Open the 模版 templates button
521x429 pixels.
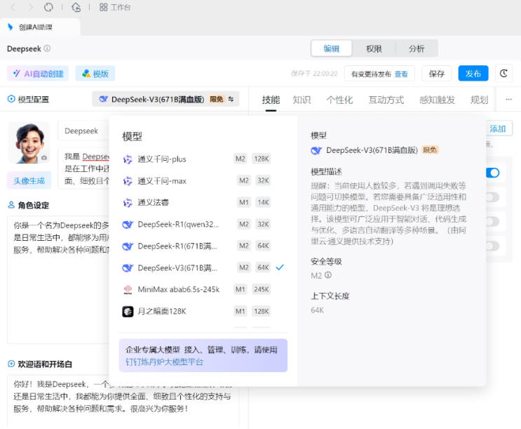[x=95, y=74]
